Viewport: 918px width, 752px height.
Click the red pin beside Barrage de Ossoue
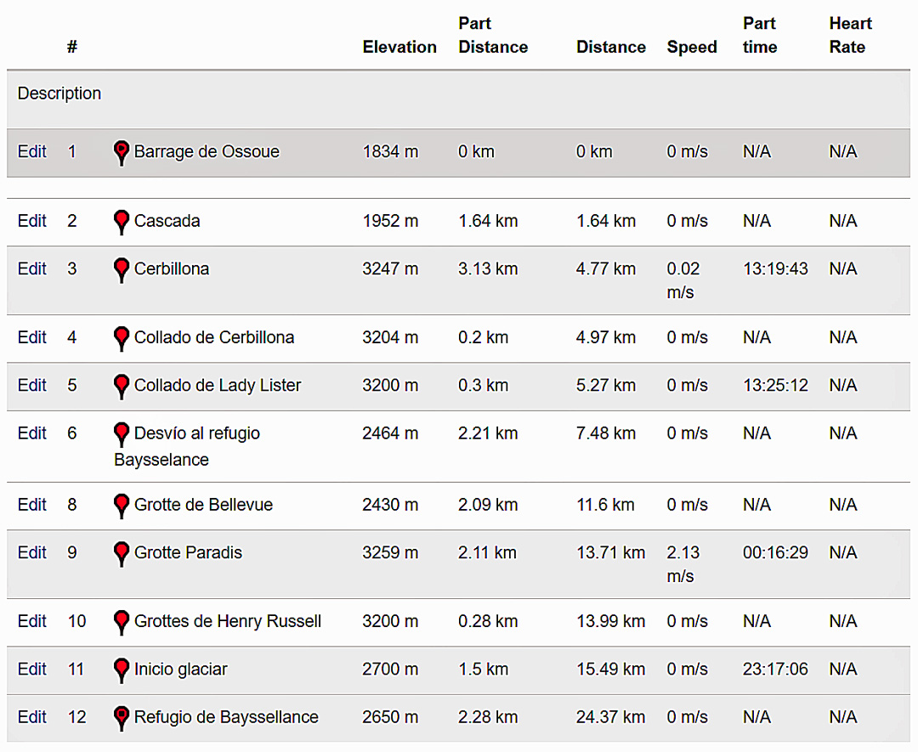[x=122, y=153]
